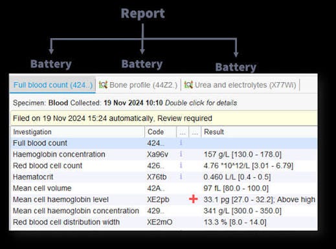336x249 pixels.
Task: Click info icon on Full blood count row
Action: tap(181, 143)
